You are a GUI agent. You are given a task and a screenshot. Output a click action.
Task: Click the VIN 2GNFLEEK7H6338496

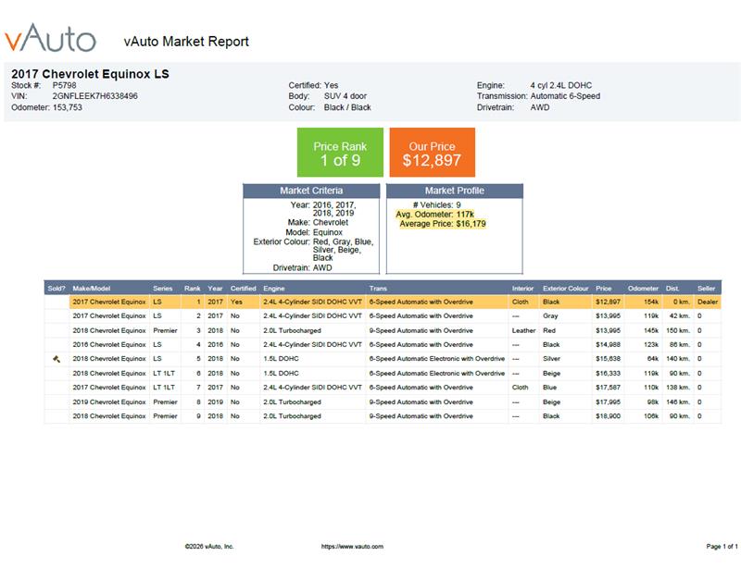pos(95,96)
